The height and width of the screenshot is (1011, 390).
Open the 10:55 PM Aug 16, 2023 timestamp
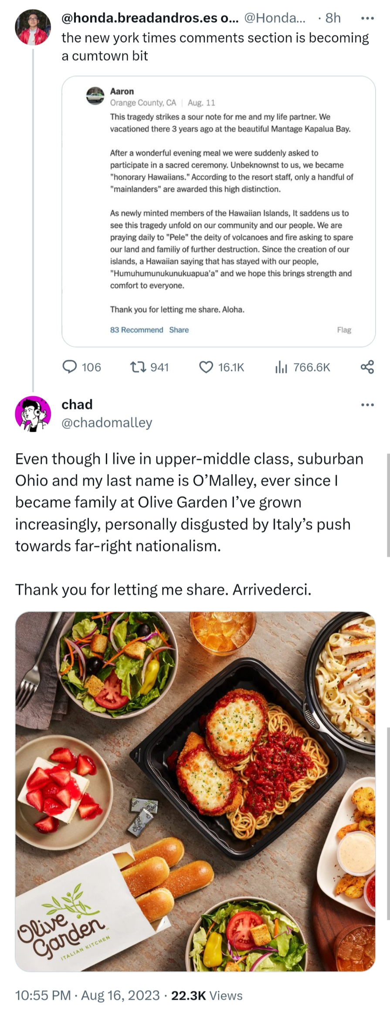pyautogui.click(x=87, y=995)
